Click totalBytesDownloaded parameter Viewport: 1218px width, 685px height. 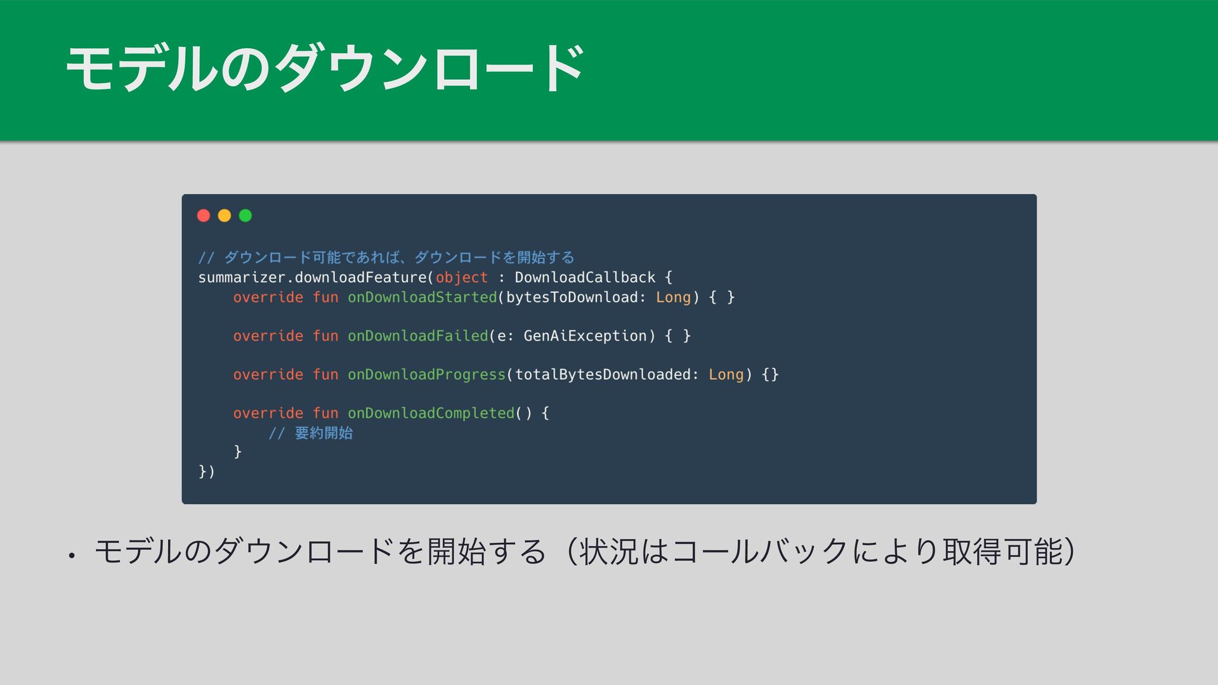pos(602,374)
